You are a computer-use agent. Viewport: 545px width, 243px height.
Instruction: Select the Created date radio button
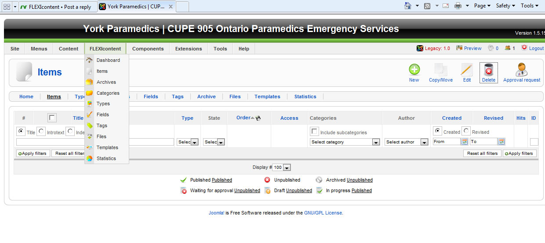437,131
